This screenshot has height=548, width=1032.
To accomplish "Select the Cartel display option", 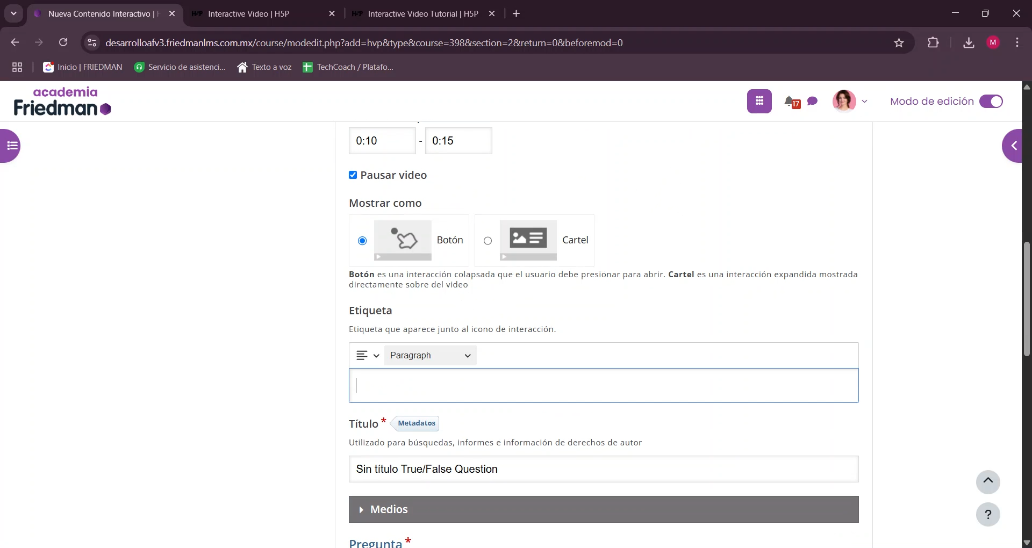I will (488, 241).
